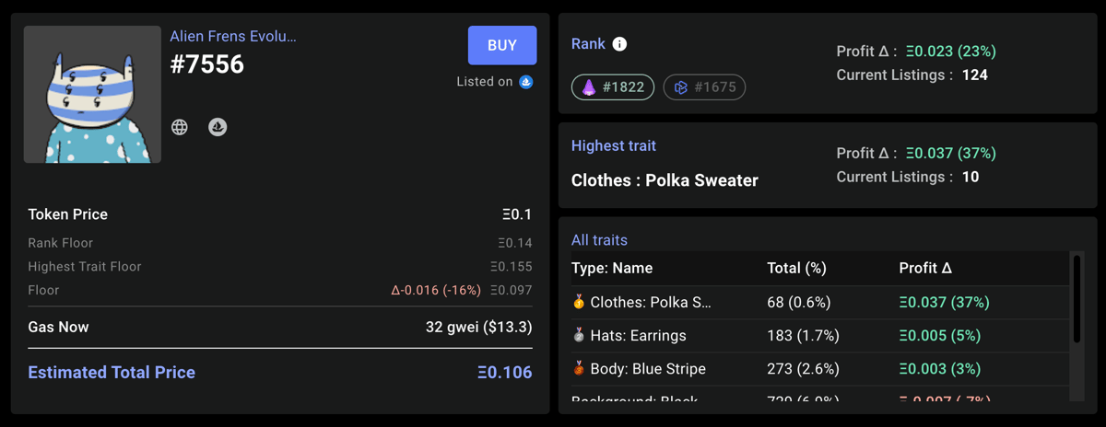This screenshot has width=1106, height=427.
Task: Open the Alien Frens Evolu... collection link
Action: (233, 36)
